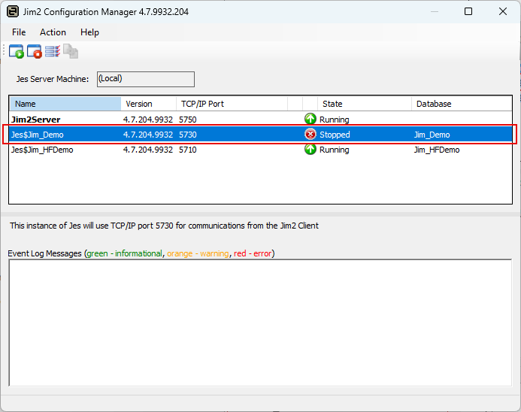The height and width of the screenshot is (412, 521).
Task: Click version cell of Jim2Server row
Action: coord(148,120)
